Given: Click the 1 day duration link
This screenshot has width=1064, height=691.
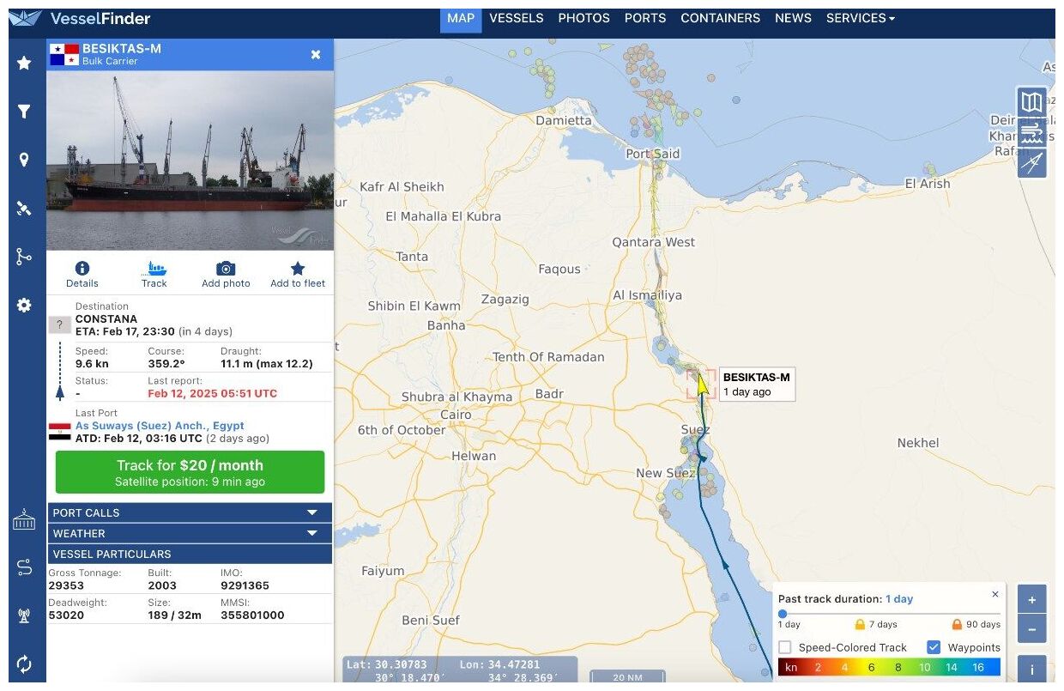Looking at the screenshot, I should (899, 599).
